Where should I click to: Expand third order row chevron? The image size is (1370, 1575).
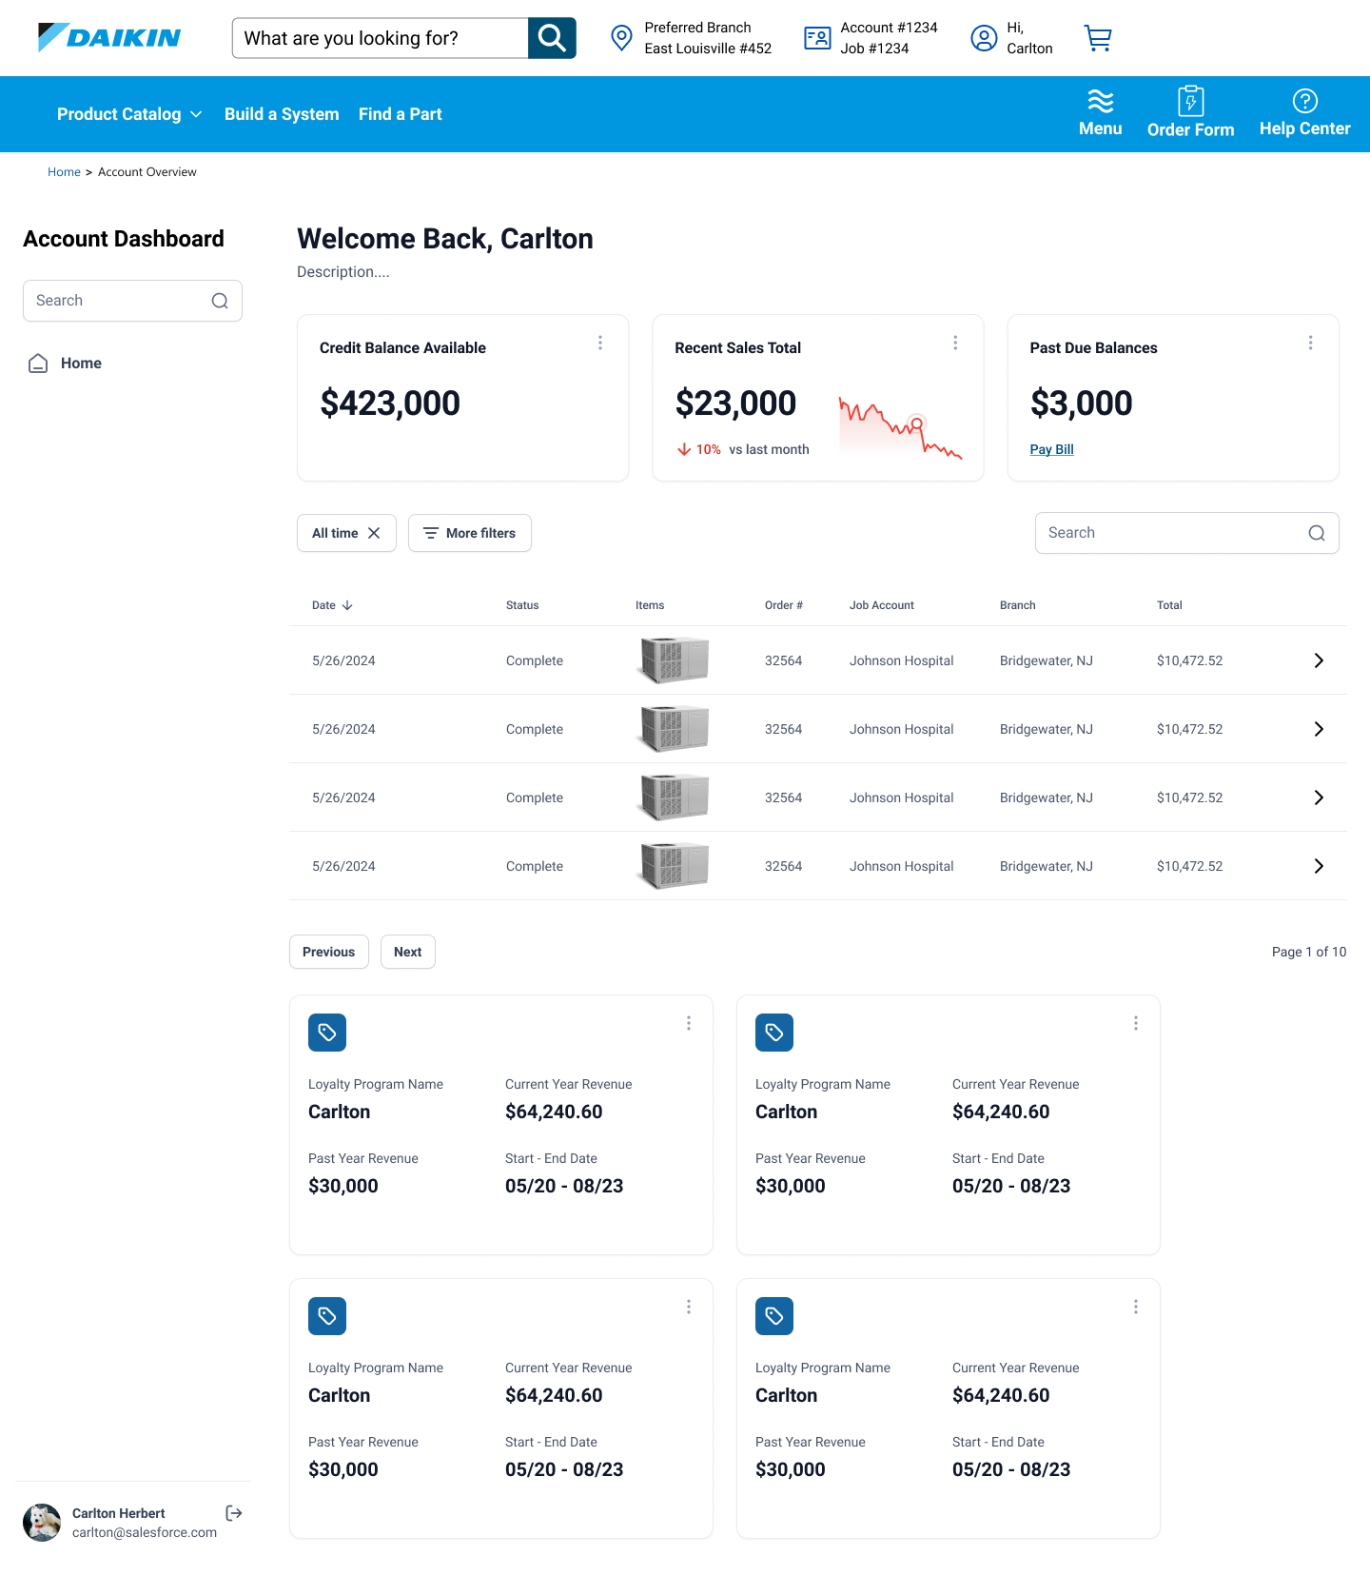[1319, 797]
